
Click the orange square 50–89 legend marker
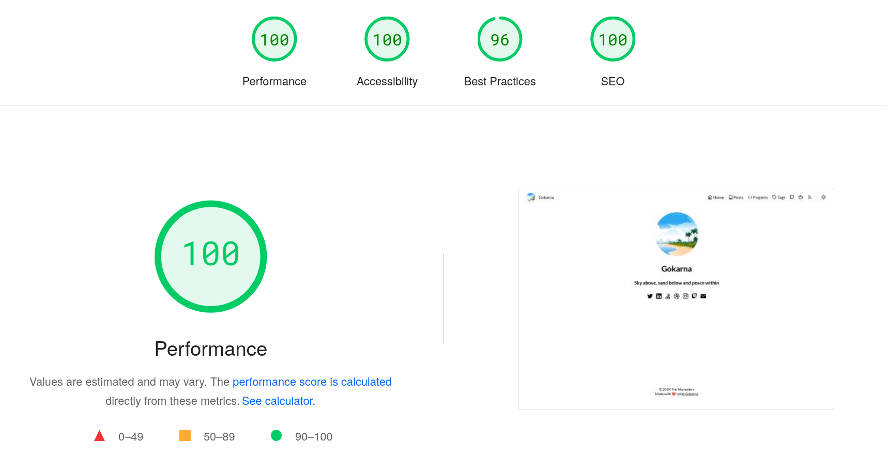click(x=185, y=436)
